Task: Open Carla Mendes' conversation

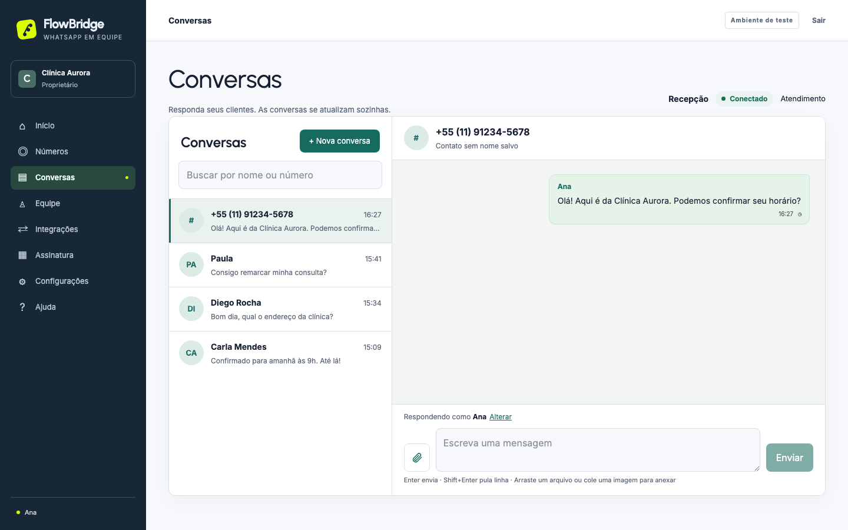Action: [x=280, y=353]
